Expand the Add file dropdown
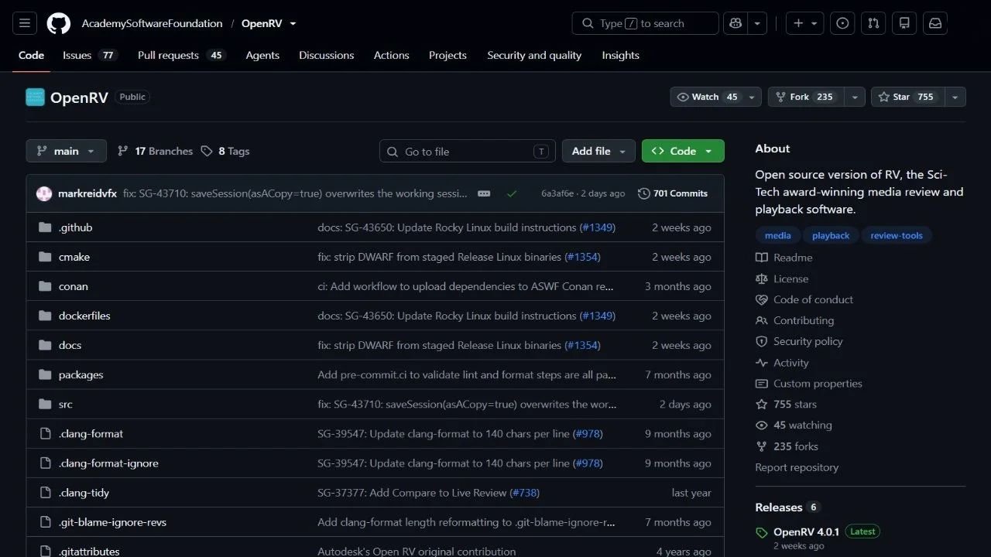The width and height of the screenshot is (991, 557). [598, 151]
